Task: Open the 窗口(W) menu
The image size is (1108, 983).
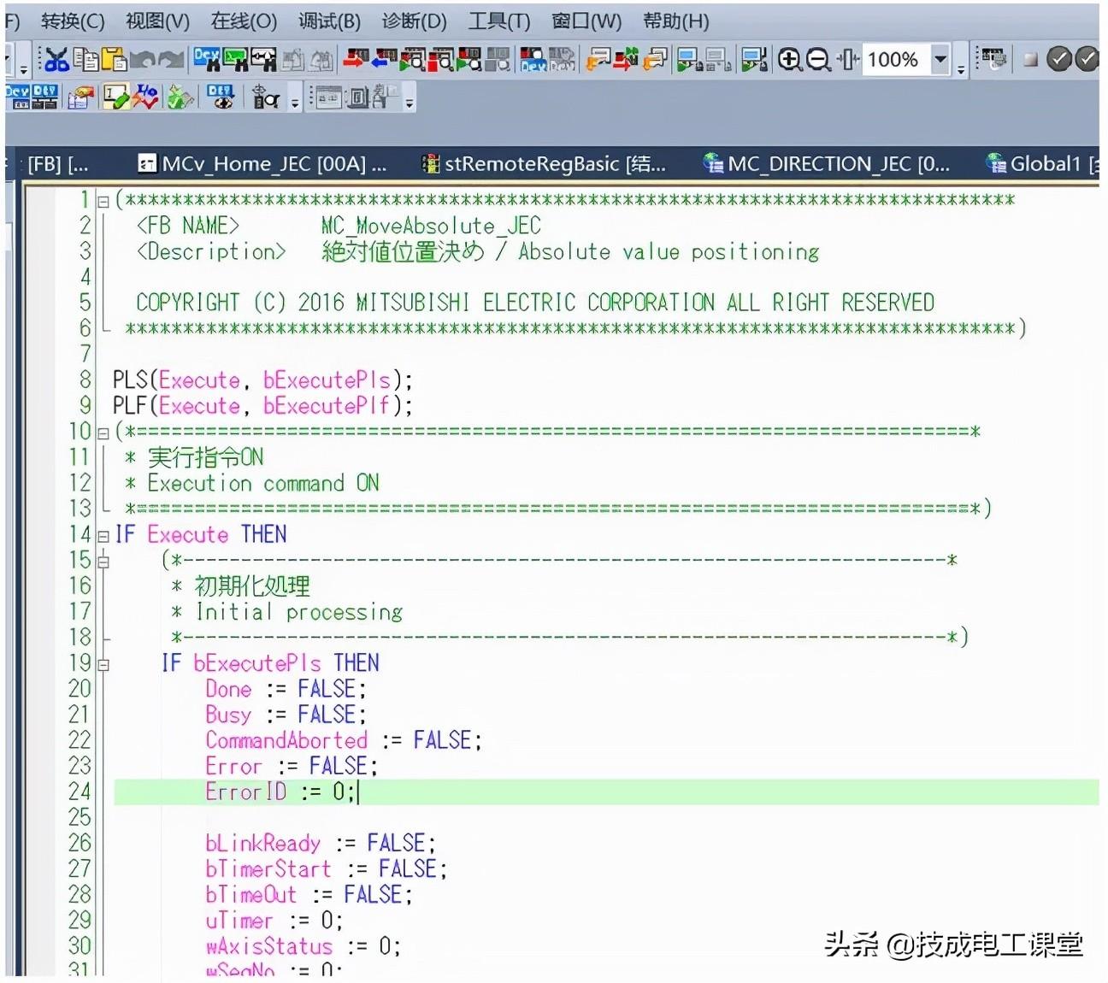Action: pyautogui.click(x=586, y=21)
